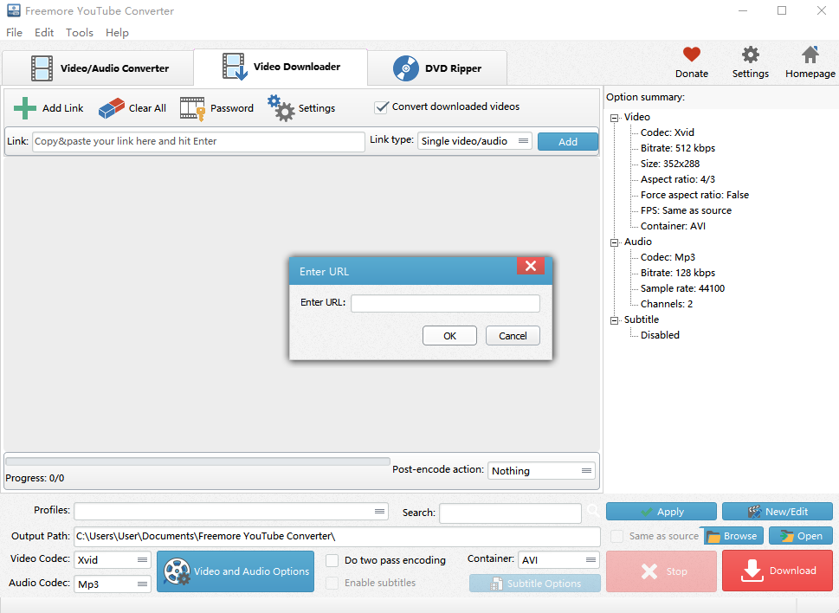Check the Same as source box
The height and width of the screenshot is (613, 839).
click(616, 536)
